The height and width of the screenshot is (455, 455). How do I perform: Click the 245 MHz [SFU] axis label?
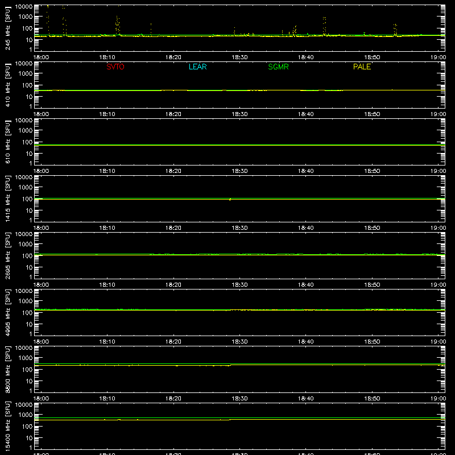[x=7, y=28]
